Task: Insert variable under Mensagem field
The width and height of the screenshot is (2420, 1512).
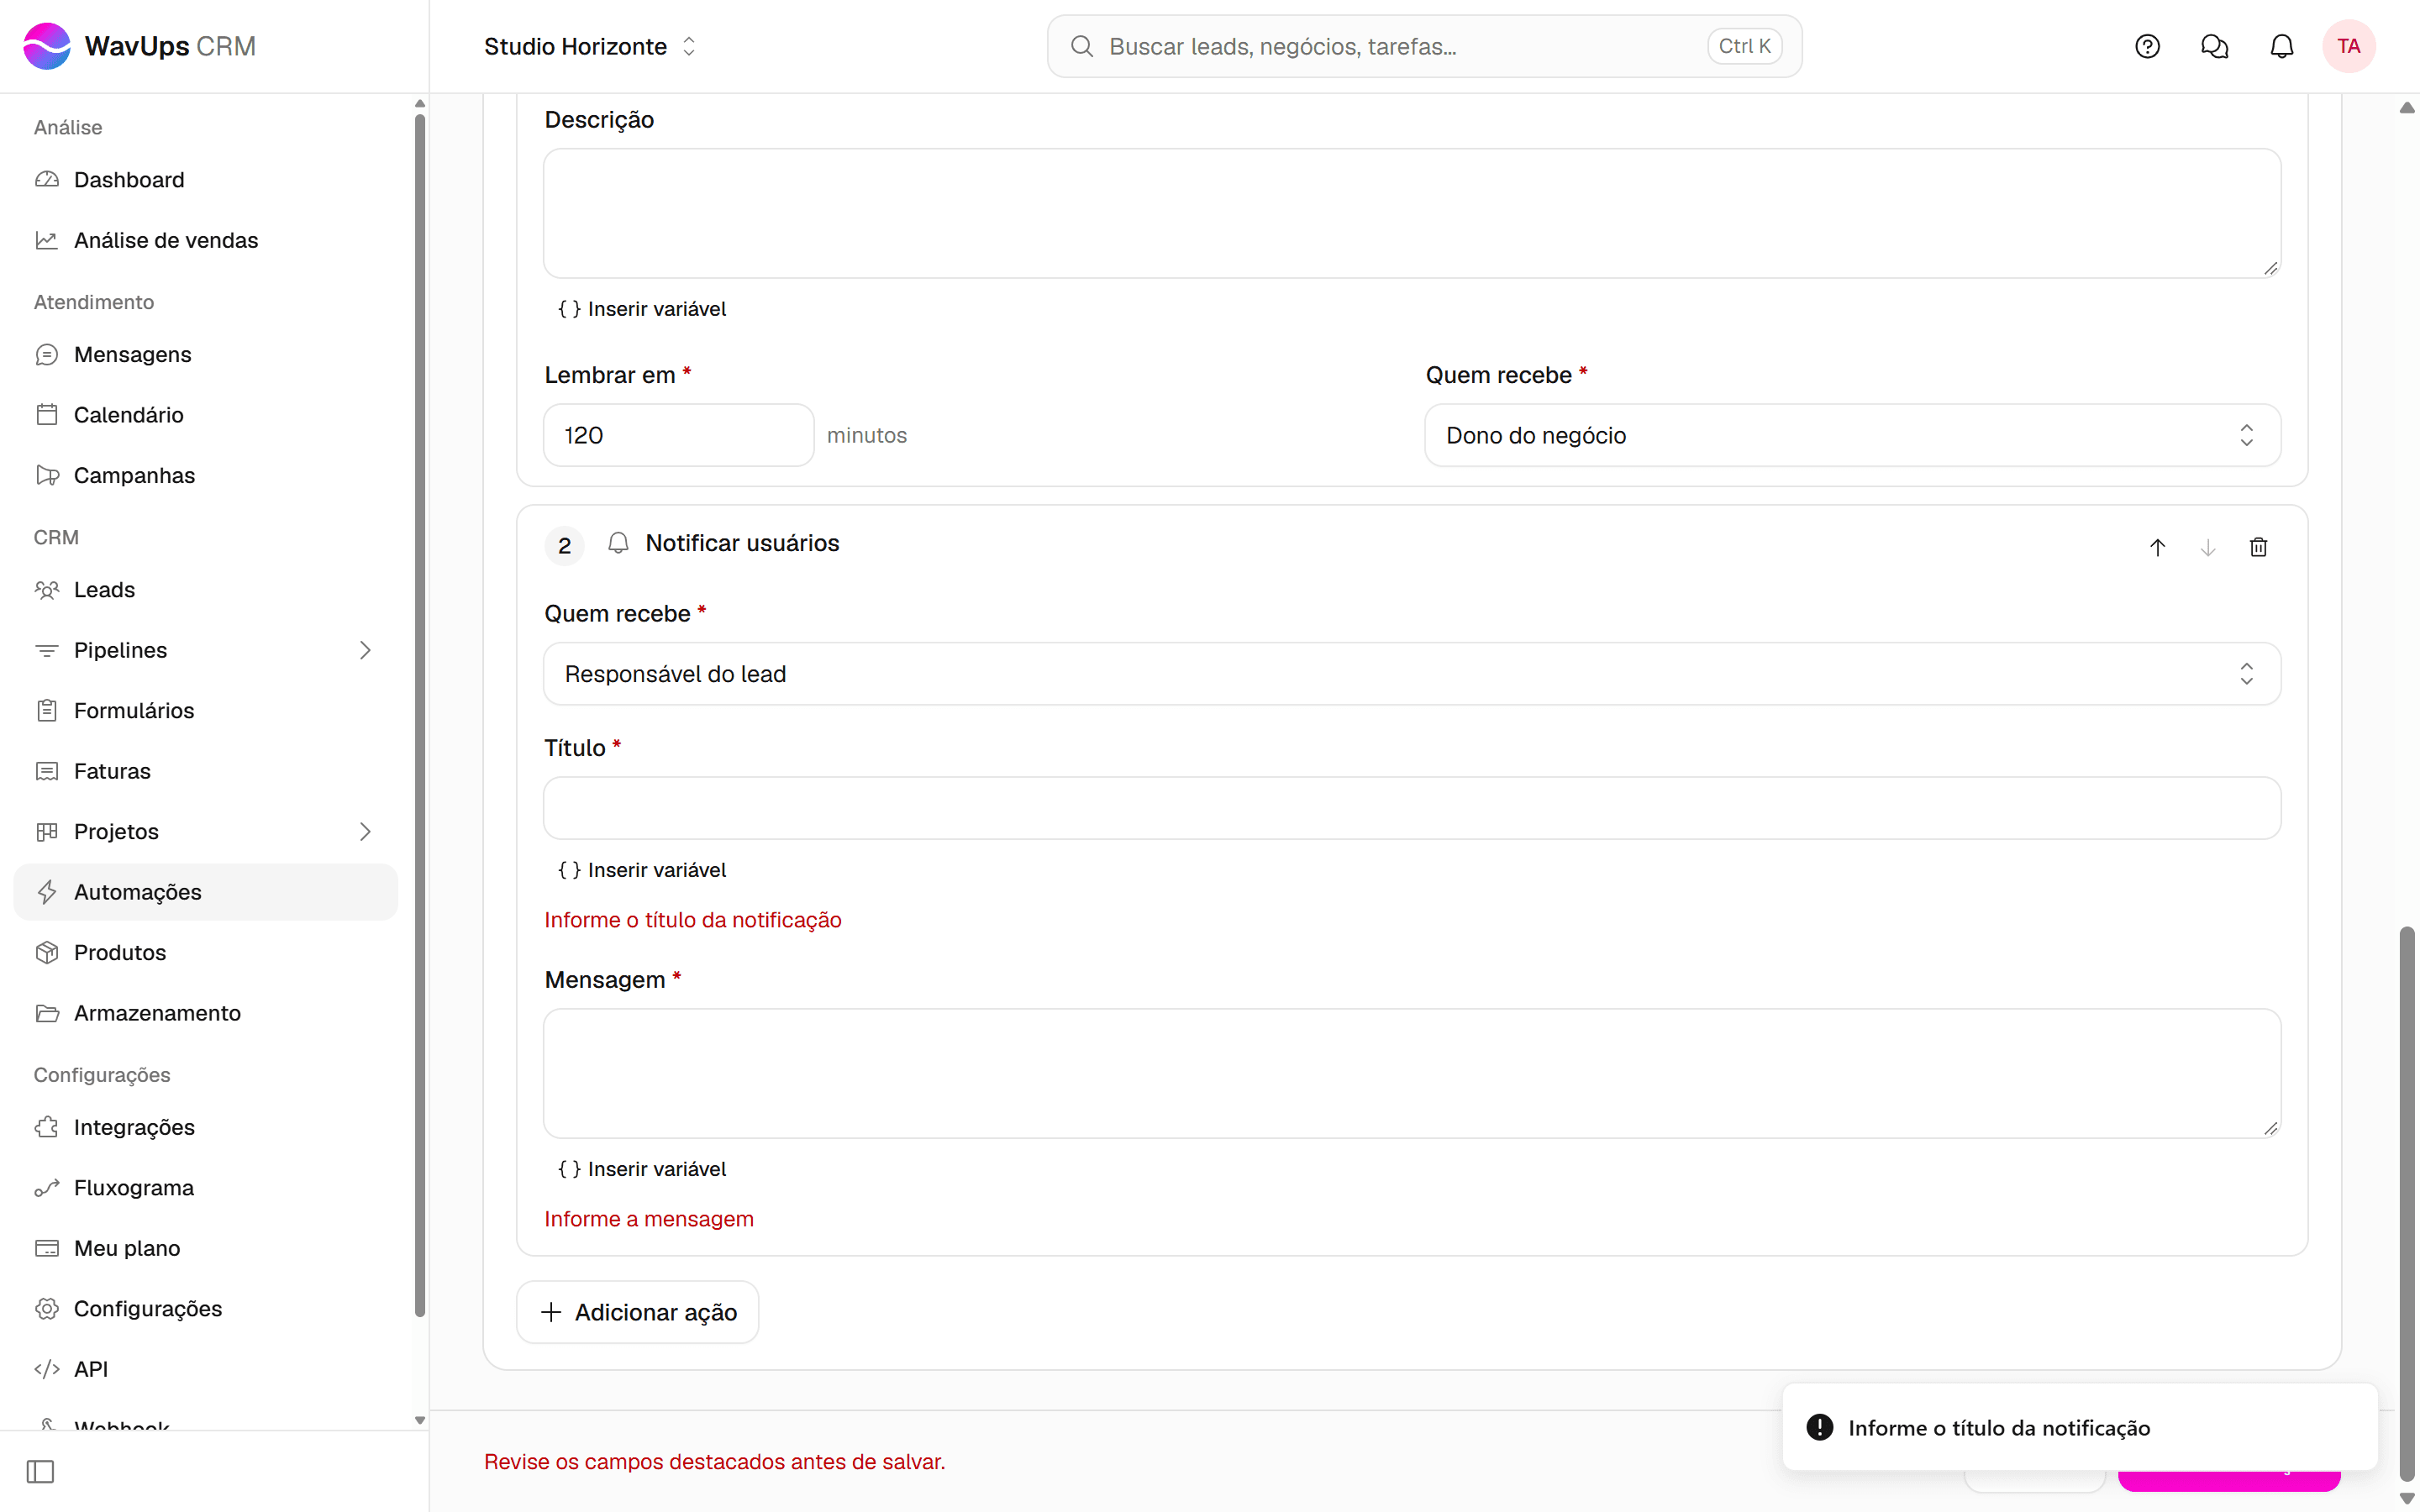Action: (x=641, y=1169)
